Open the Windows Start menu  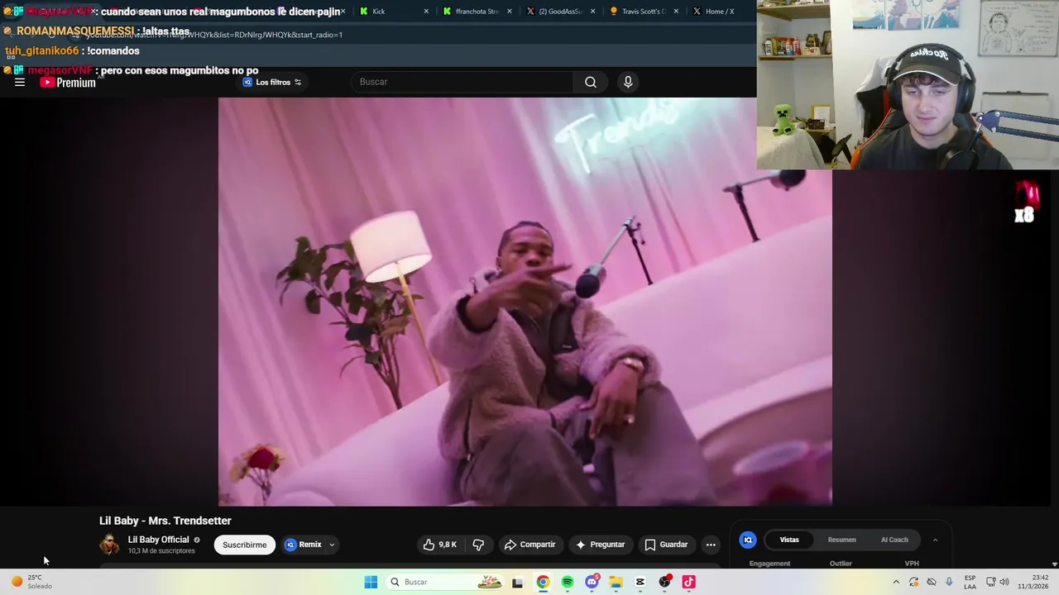tap(371, 582)
